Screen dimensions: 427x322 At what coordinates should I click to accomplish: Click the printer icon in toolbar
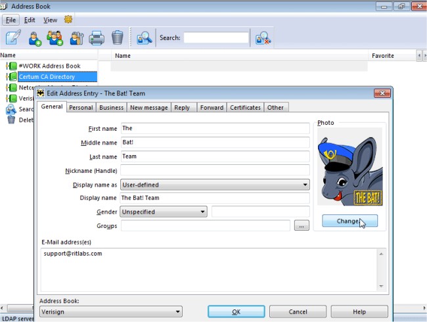coord(97,37)
